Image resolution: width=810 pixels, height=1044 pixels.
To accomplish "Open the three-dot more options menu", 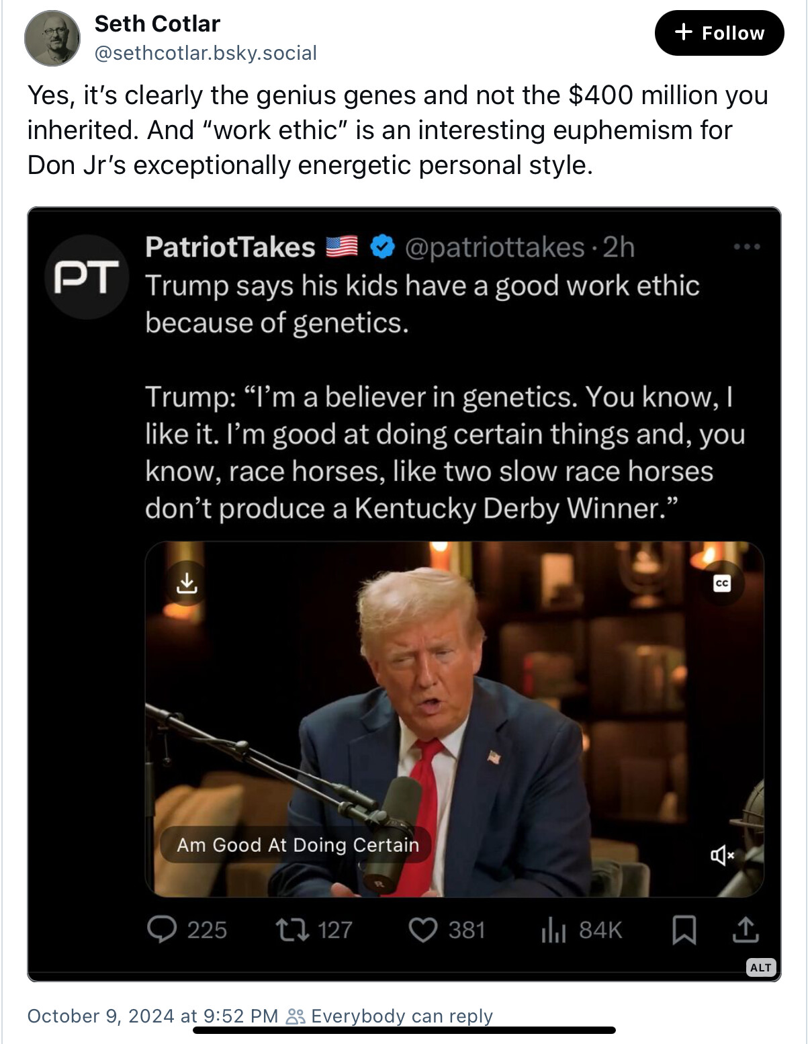I will [746, 247].
